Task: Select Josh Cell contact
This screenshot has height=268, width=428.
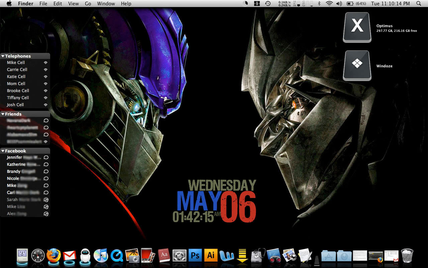Action: click(25, 105)
